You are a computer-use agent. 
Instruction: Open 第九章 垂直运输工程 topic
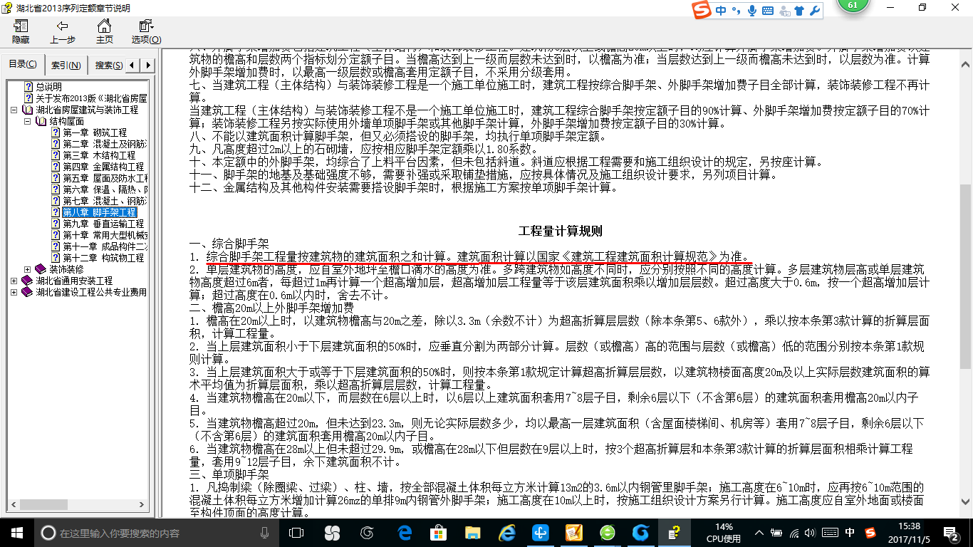coord(103,224)
